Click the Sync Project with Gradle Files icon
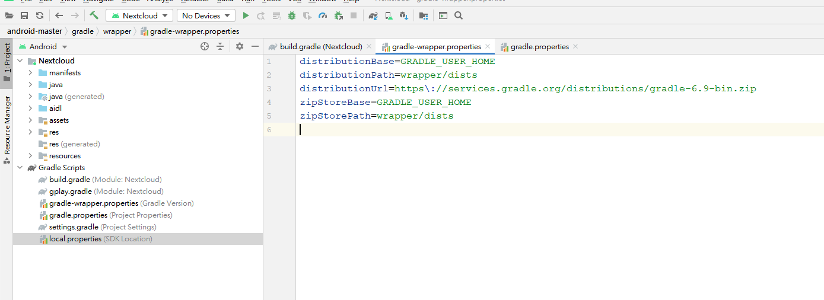Screen dimensions: 824x300 click(x=373, y=16)
